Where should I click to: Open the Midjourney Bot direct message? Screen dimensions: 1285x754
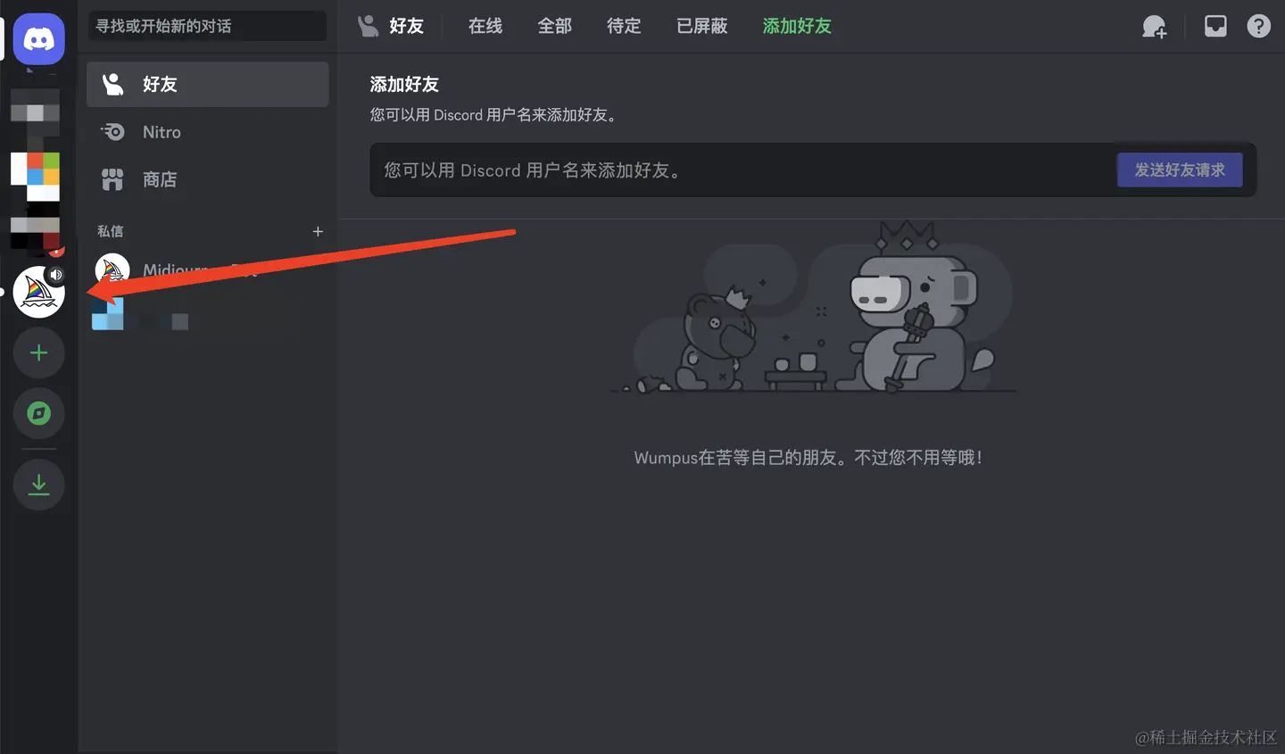click(x=207, y=269)
